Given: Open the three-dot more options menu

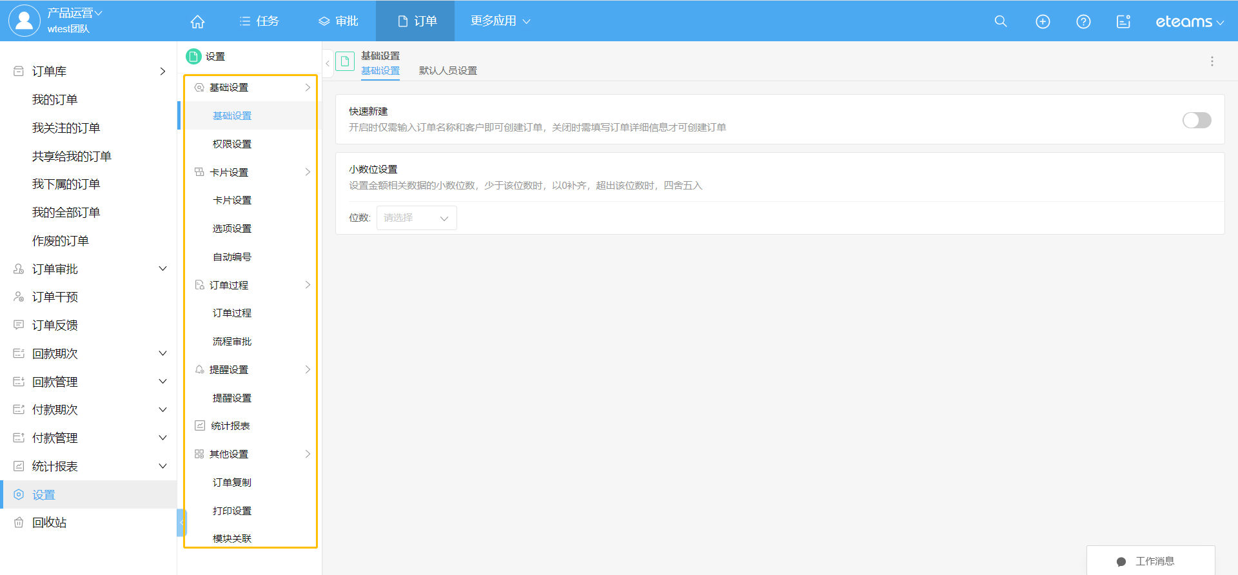Looking at the screenshot, I should click(x=1212, y=61).
